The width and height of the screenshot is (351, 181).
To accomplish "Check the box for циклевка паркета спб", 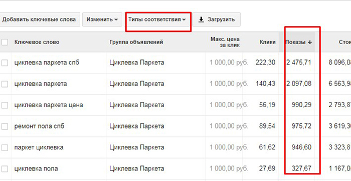I will tap(5, 63).
